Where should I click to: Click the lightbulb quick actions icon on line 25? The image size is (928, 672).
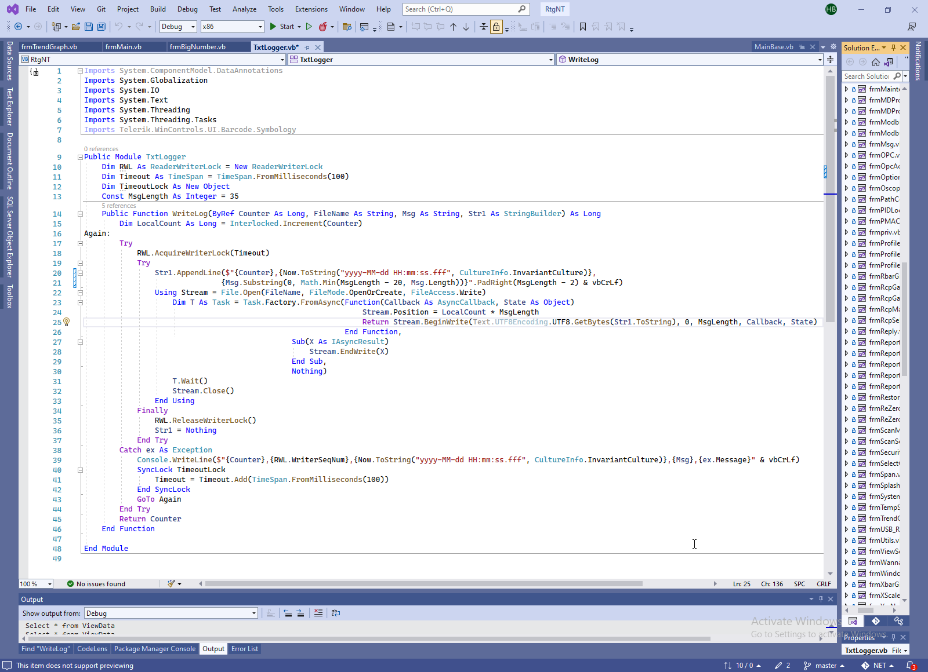point(66,322)
